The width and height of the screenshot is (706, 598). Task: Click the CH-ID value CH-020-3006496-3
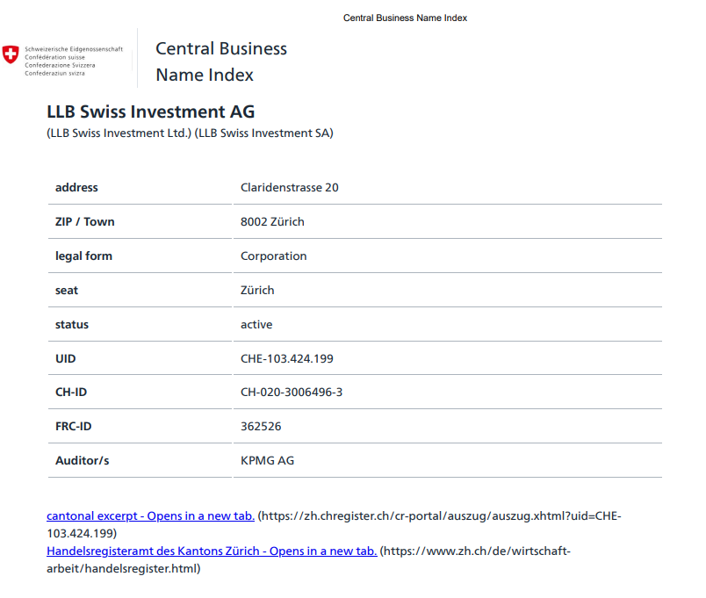click(291, 393)
